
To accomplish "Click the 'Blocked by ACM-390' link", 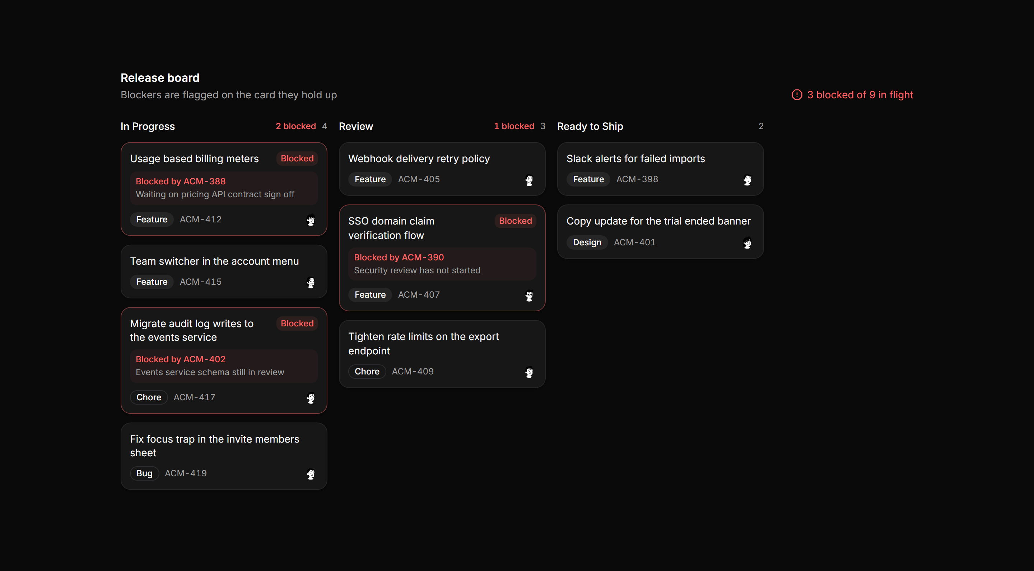I will click(x=399, y=258).
